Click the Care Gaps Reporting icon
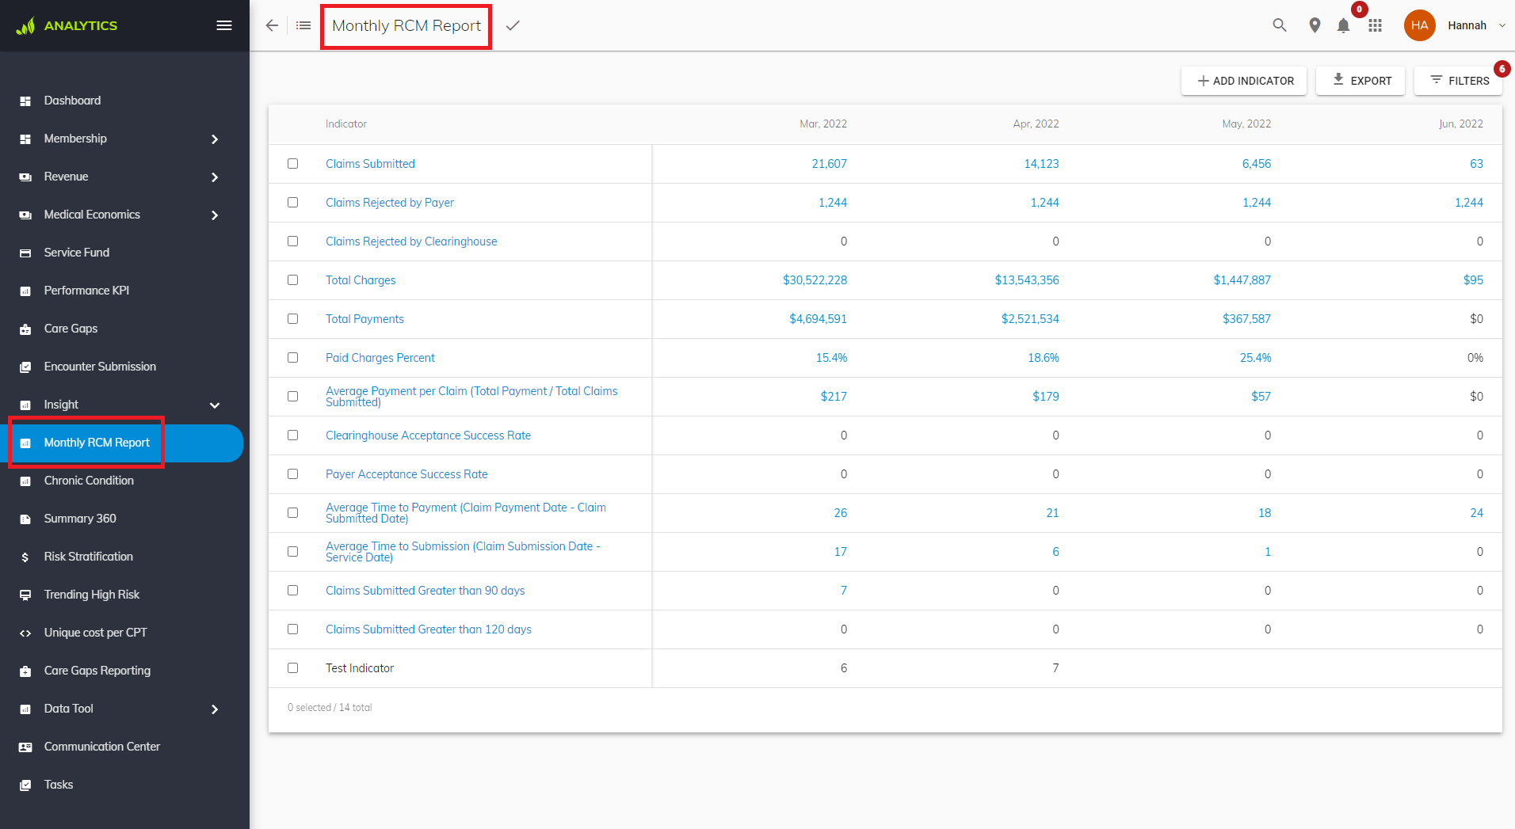This screenshot has width=1515, height=829. coord(25,671)
